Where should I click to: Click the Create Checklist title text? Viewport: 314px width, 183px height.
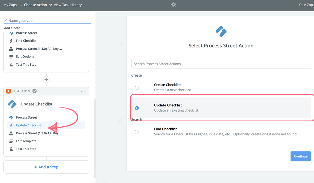click(167, 85)
